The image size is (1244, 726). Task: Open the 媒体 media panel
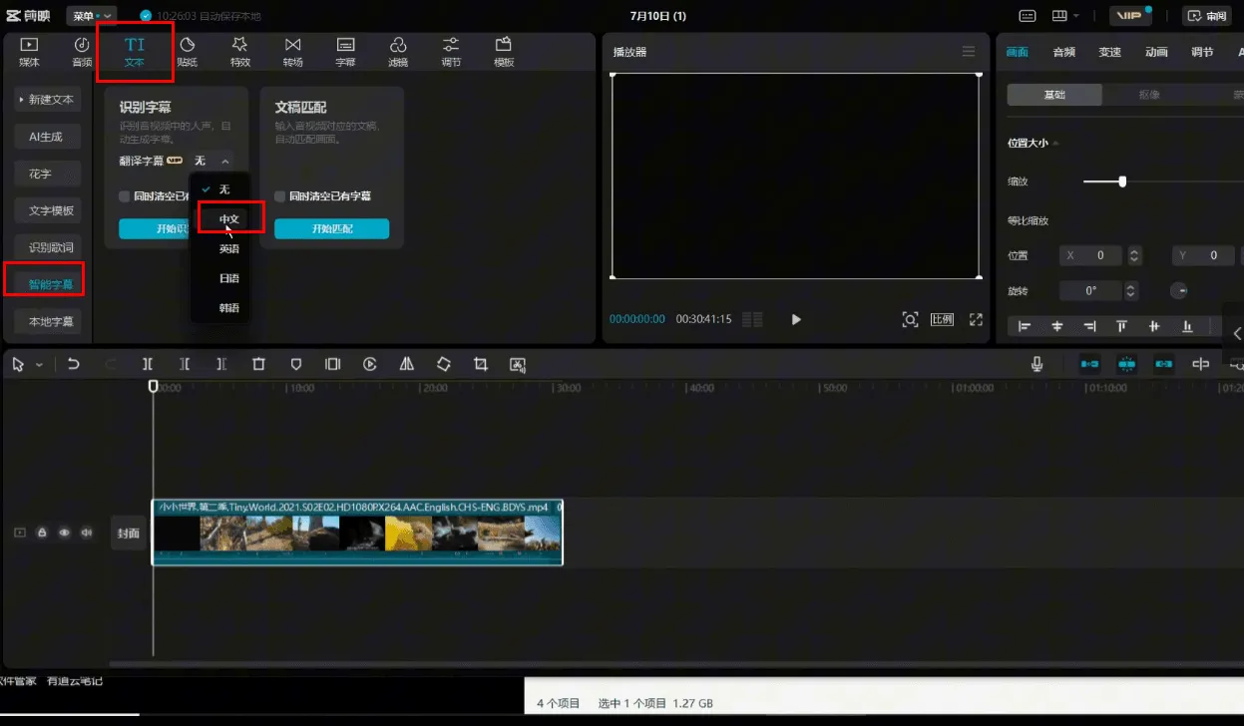pos(29,52)
